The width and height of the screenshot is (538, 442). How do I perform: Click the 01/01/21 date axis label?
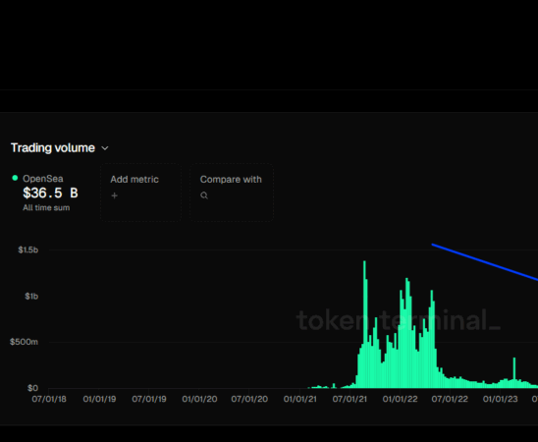click(299, 399)
